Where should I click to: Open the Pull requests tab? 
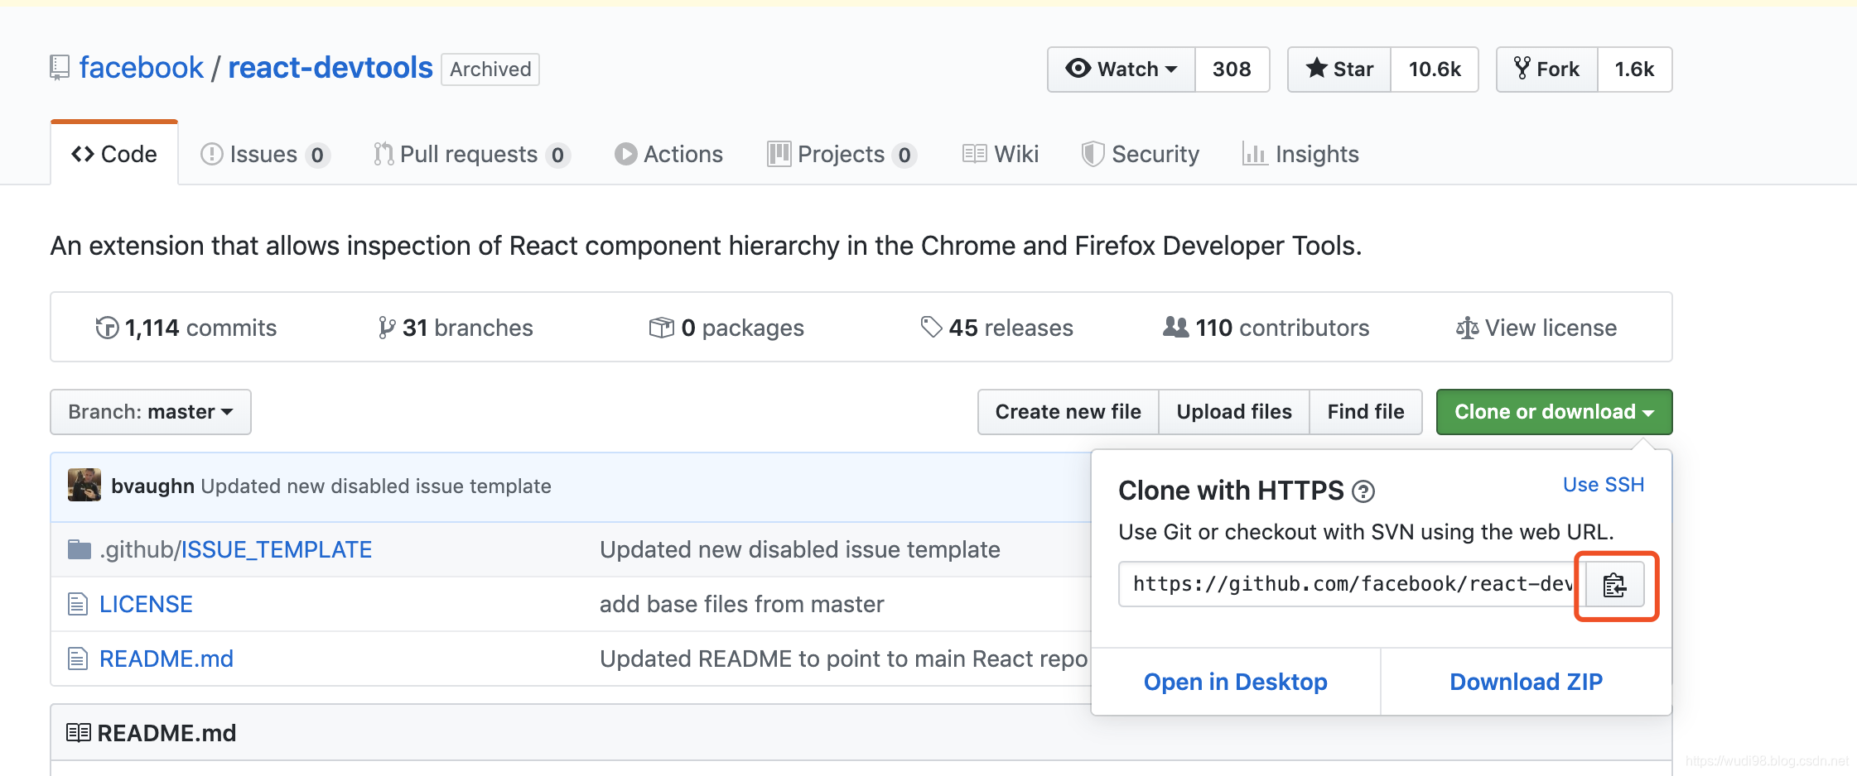pyautogui.click(x=471, y=154)
